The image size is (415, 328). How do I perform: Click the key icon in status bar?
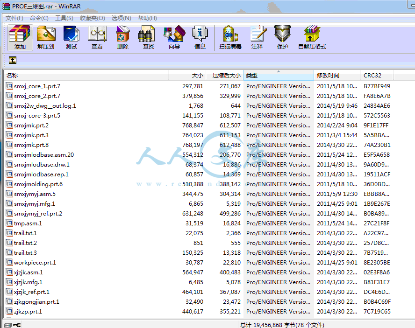pyautogui.click(x=17, y=325)
